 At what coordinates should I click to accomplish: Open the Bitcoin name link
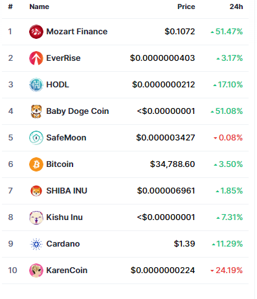pos(60,164)
